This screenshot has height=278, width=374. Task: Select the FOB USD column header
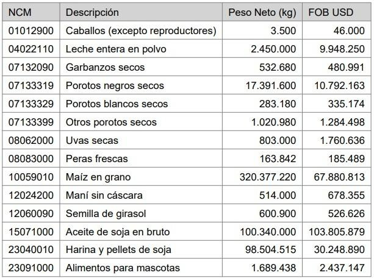click(330, 12)
